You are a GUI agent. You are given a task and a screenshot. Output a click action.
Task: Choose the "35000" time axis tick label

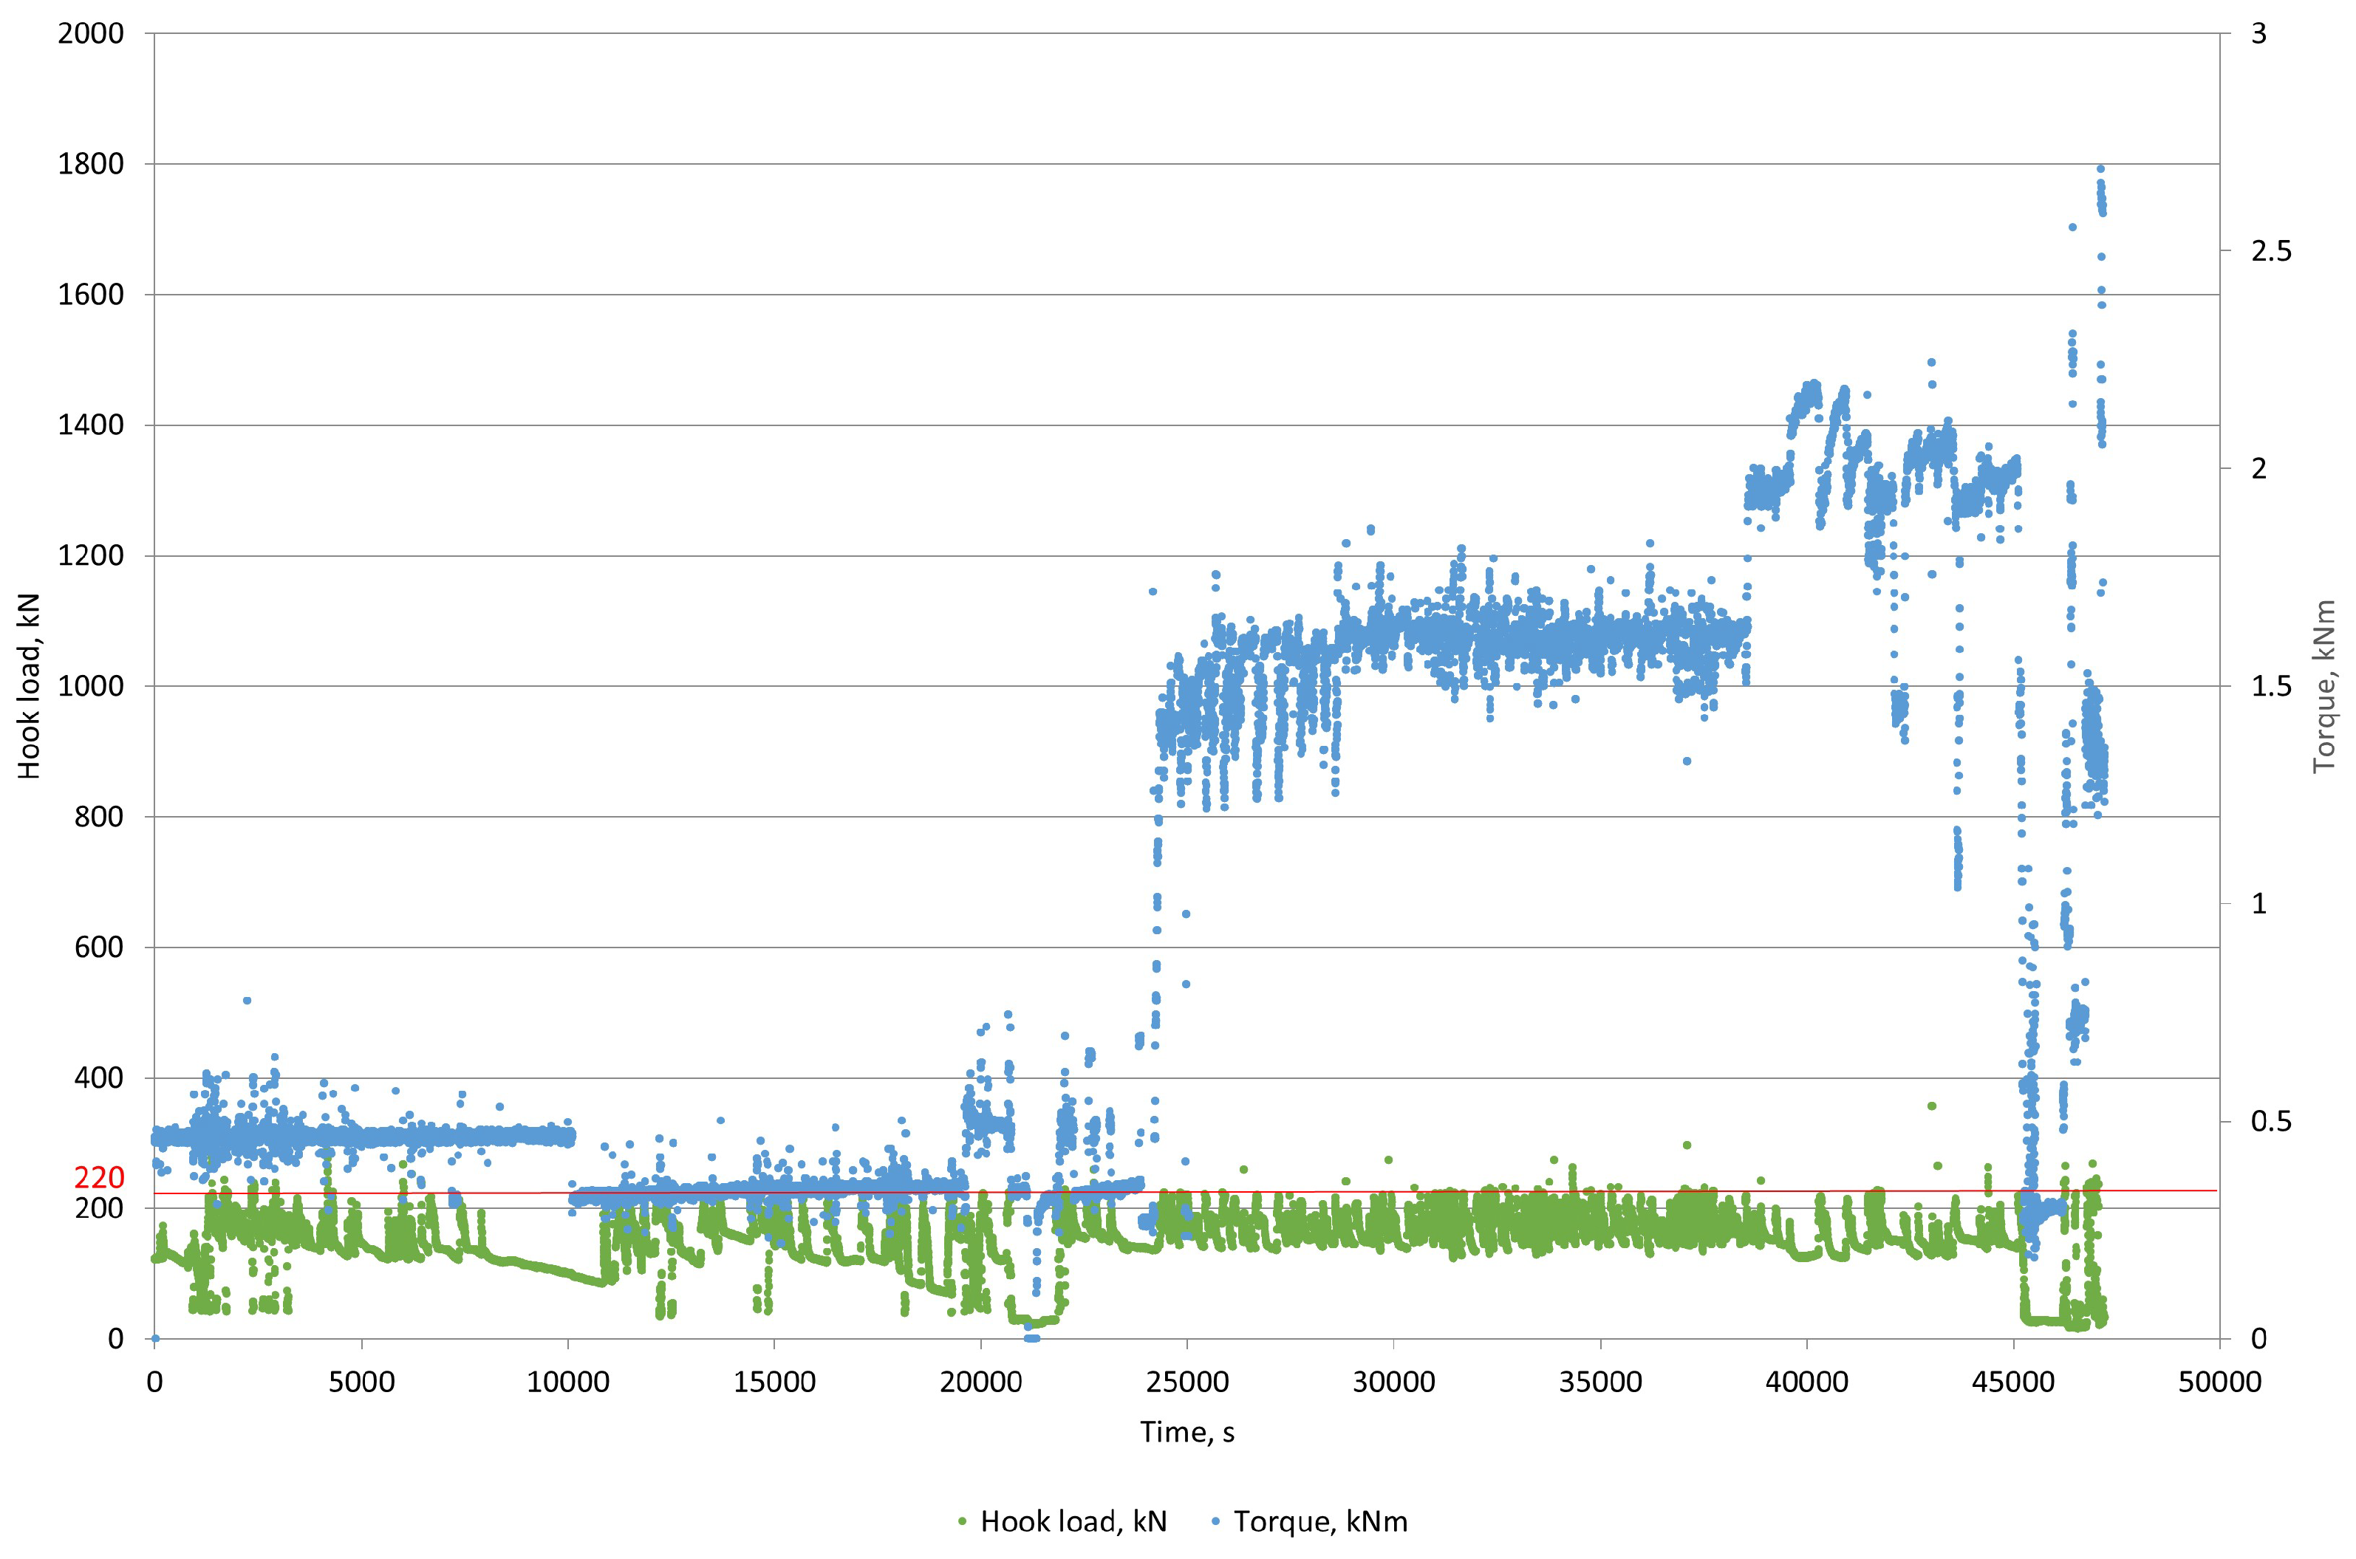[x=1600, y=1382]
